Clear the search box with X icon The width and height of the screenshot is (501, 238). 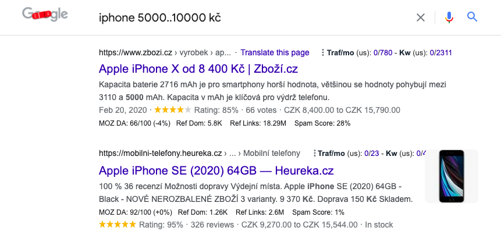point(421,17)
